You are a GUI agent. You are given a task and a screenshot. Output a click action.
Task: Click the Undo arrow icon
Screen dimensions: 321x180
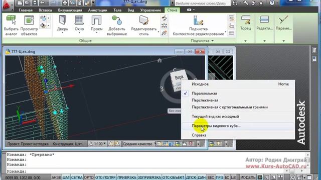42,3
